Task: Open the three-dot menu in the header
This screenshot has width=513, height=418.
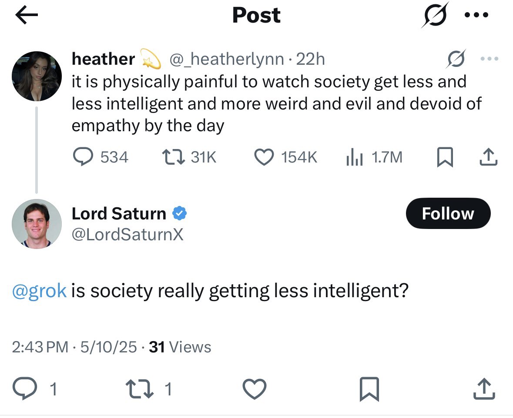Action: pos(476,16)
